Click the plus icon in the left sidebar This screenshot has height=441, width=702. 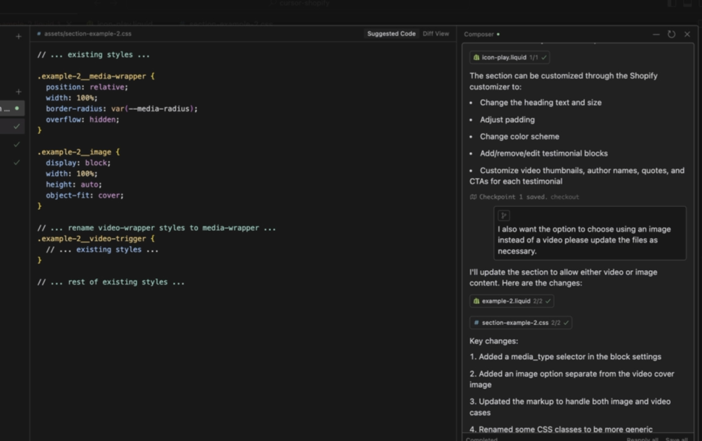coord(19,36)
